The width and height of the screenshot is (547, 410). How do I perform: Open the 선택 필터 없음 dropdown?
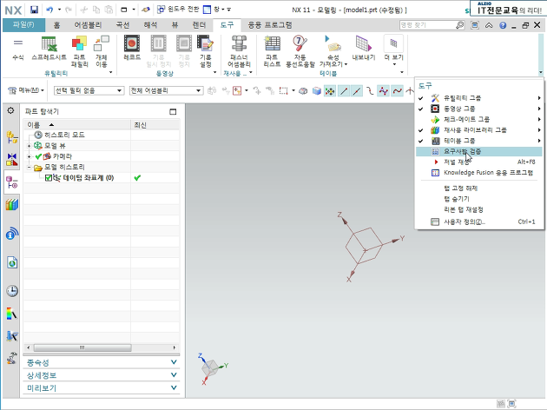pos(89,90)
